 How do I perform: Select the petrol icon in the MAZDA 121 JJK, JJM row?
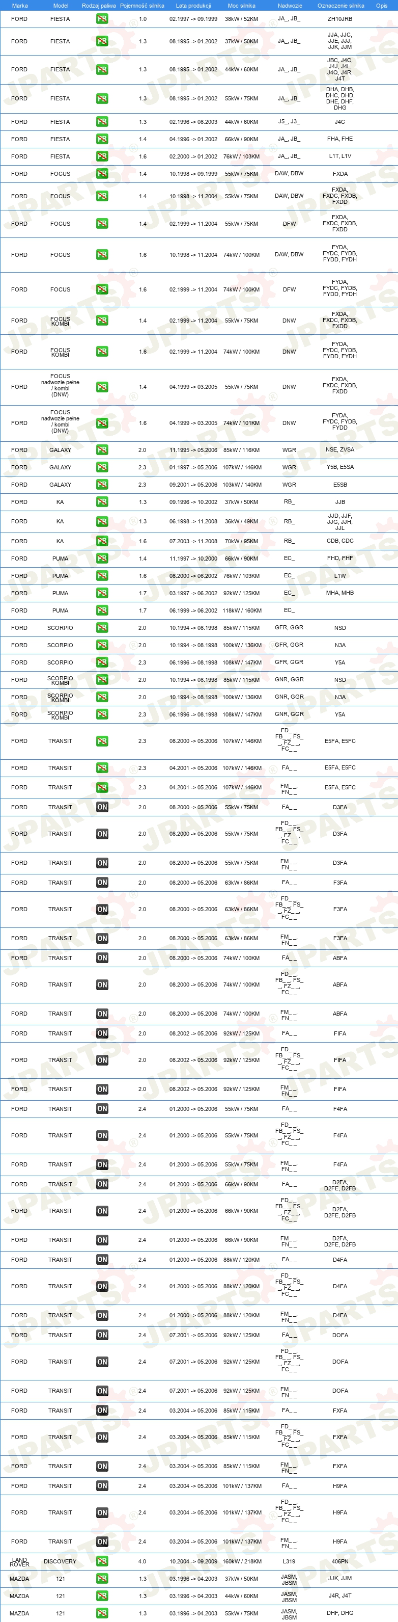point(102,1579)
